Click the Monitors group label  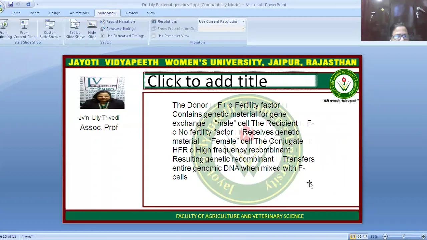[198, 42]
